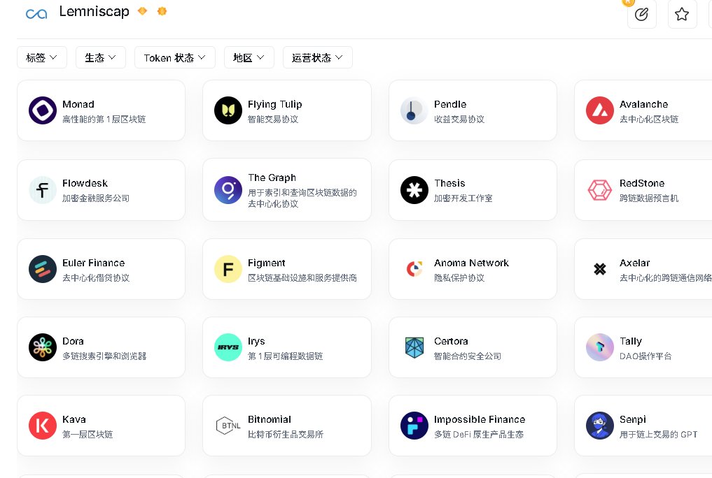
Task: Open the Flowdesk name link
Action: [x=85, y=183]
